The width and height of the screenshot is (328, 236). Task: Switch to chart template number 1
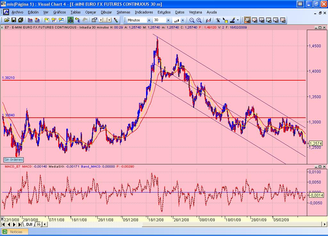[247, 20]
